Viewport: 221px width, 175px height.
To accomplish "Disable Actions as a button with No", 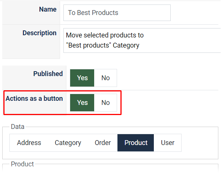I will (x=105, y=103).
